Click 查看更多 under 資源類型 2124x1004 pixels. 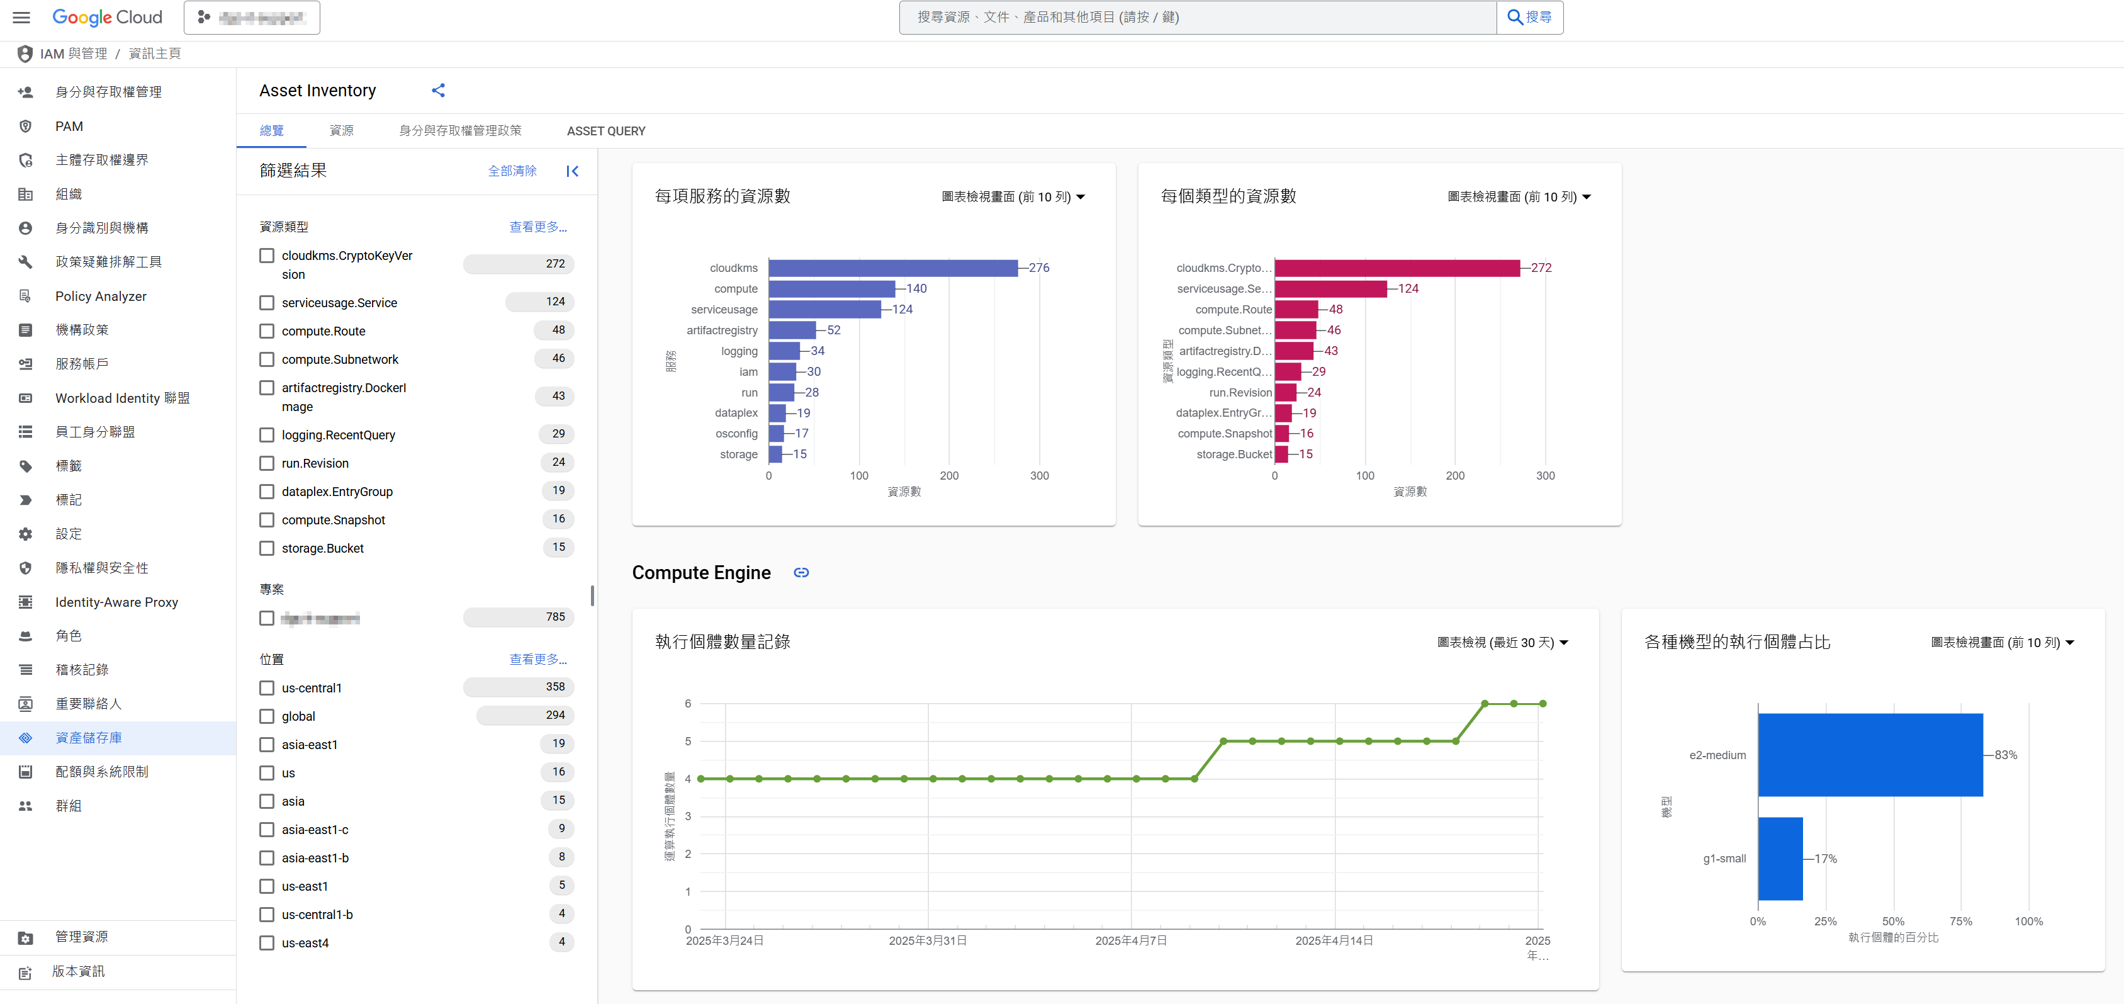(537, 227)
